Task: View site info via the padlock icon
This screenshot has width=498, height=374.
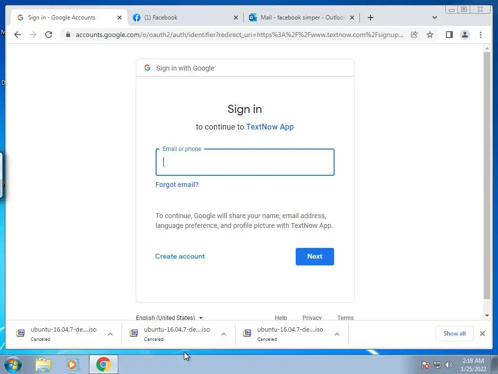Action: point(68,35)
